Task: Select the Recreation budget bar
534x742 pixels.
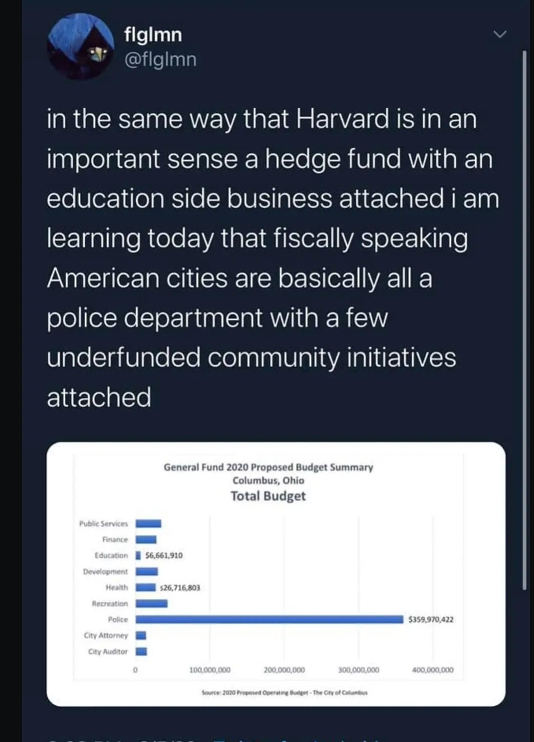Action: coord(151,603)
